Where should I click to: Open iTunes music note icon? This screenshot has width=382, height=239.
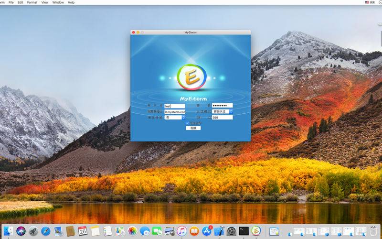(182, 231)
